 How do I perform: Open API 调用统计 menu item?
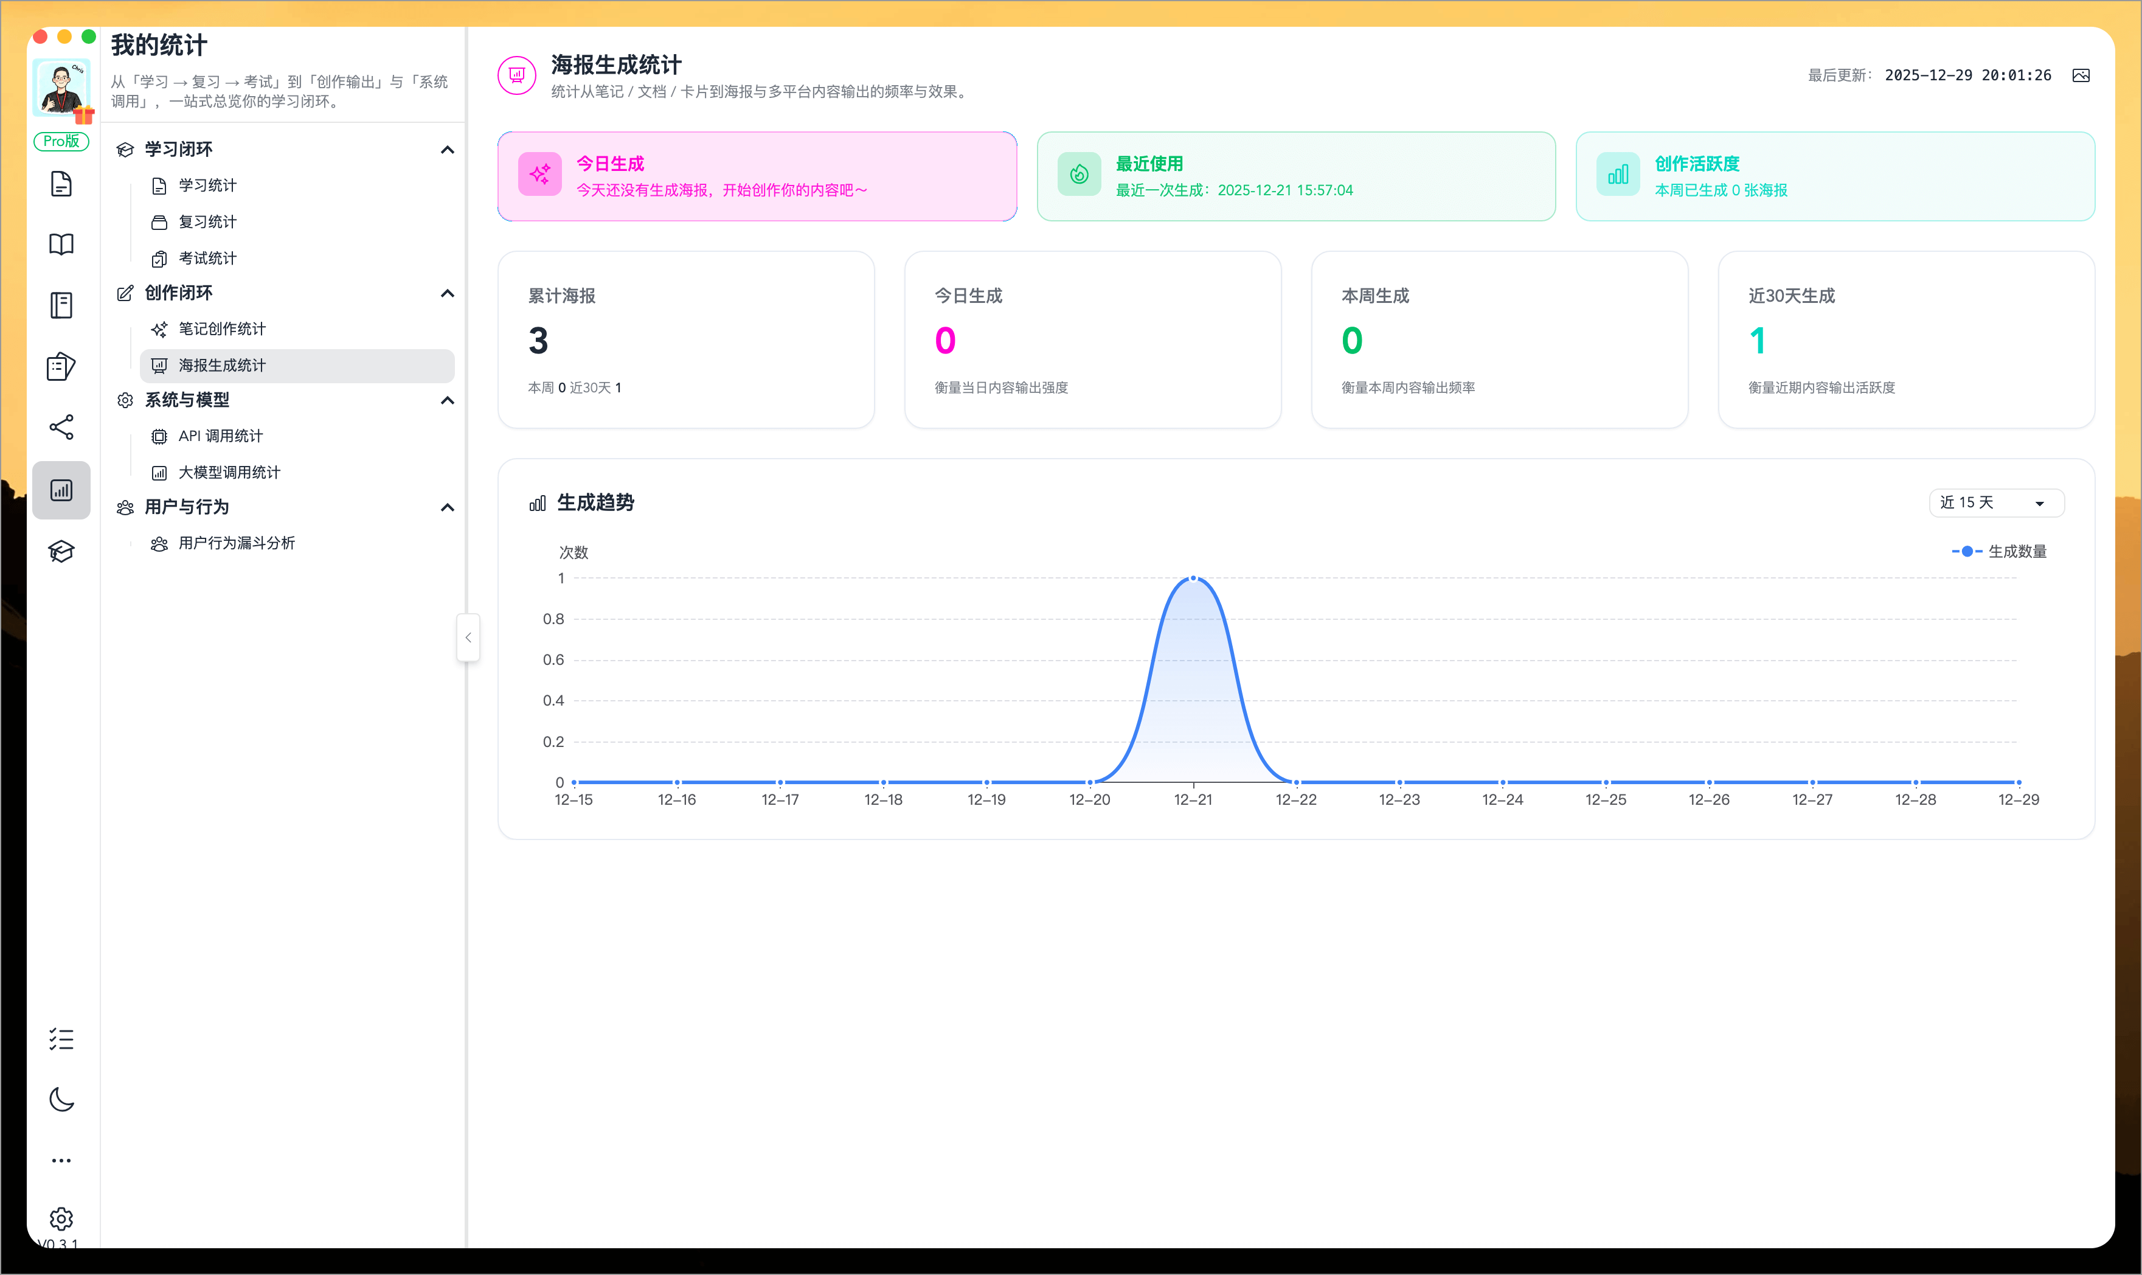[220, 436]
